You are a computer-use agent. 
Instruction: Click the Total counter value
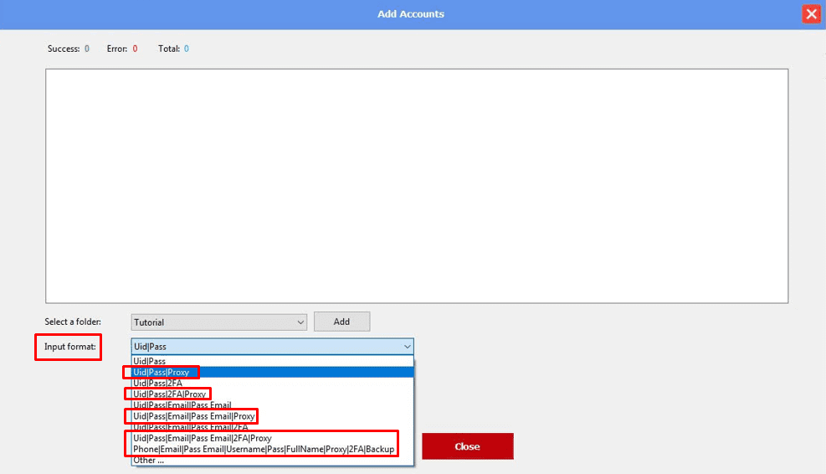[187, 49]
